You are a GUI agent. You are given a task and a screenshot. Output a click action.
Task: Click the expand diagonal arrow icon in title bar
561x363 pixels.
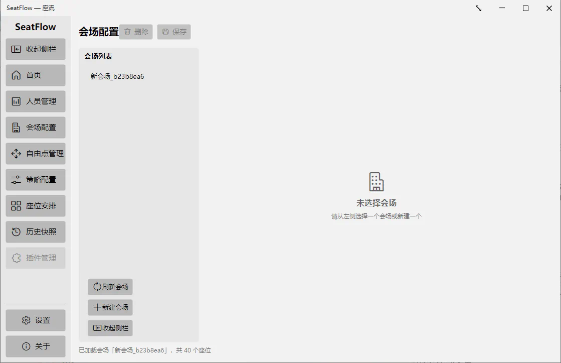[478, 8]
